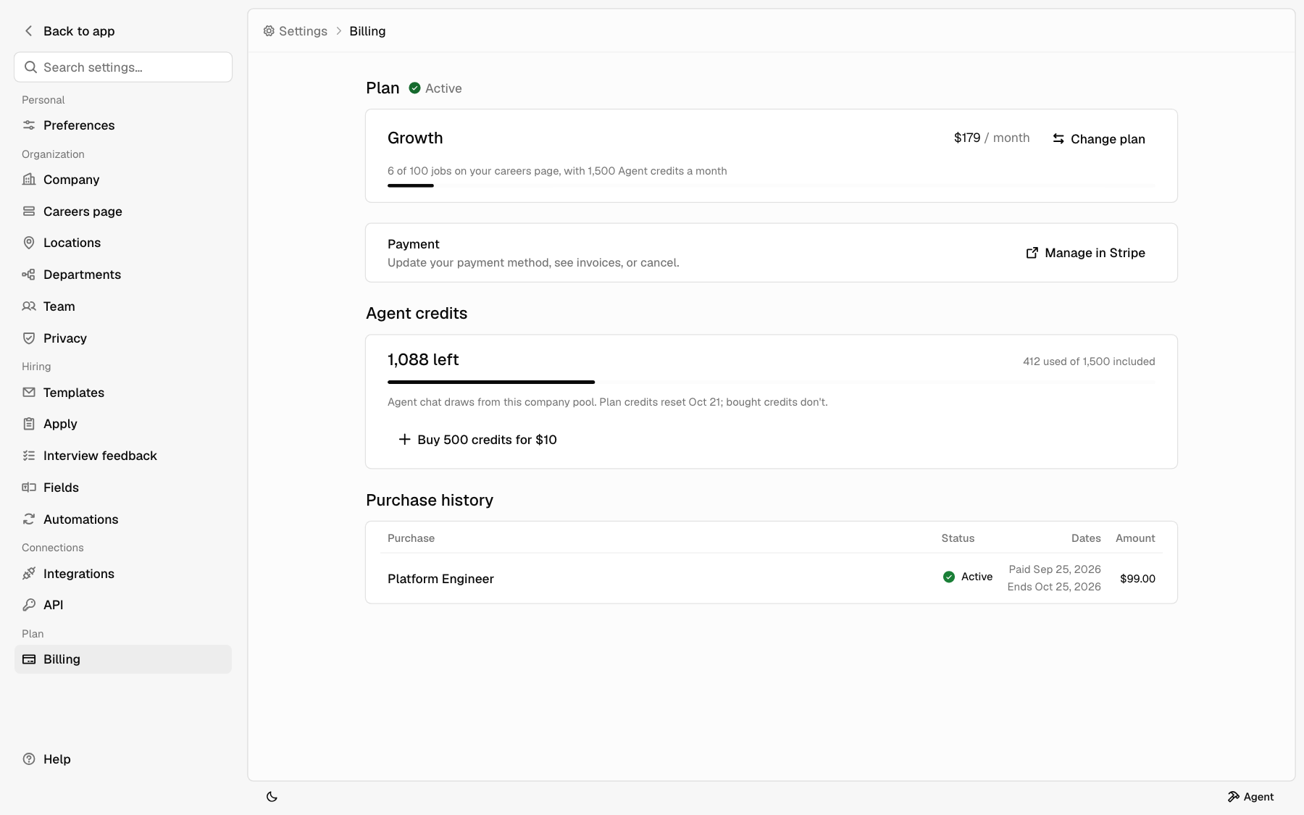Open the Careers page settings
The image size is (1304, 815).
pos(123,212)
